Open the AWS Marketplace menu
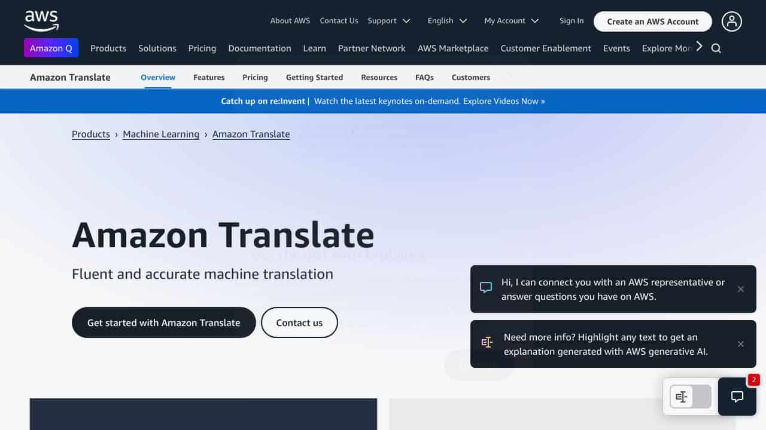The image size is (766, 430). click(453, 48)
